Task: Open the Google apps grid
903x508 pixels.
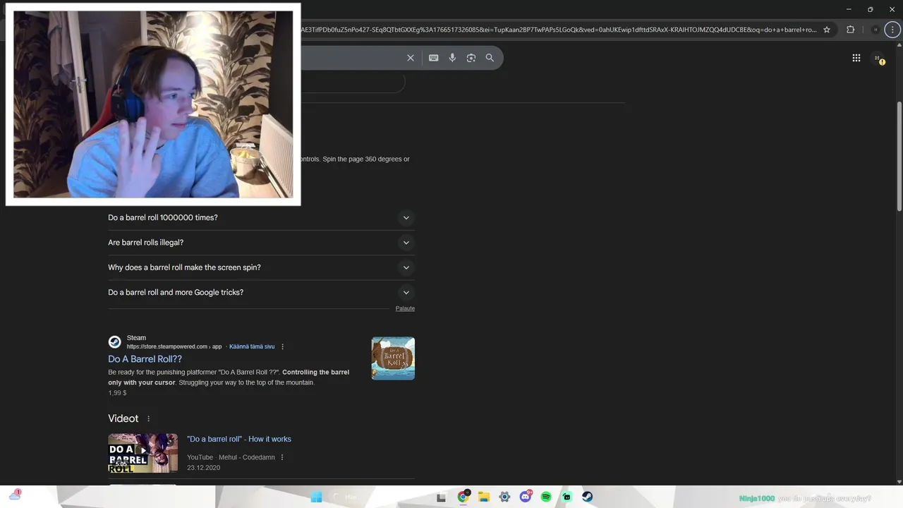Action: click(856, 58)
